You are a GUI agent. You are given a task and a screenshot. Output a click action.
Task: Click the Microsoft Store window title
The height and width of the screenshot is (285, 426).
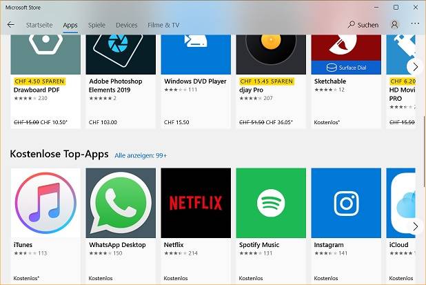23,8
